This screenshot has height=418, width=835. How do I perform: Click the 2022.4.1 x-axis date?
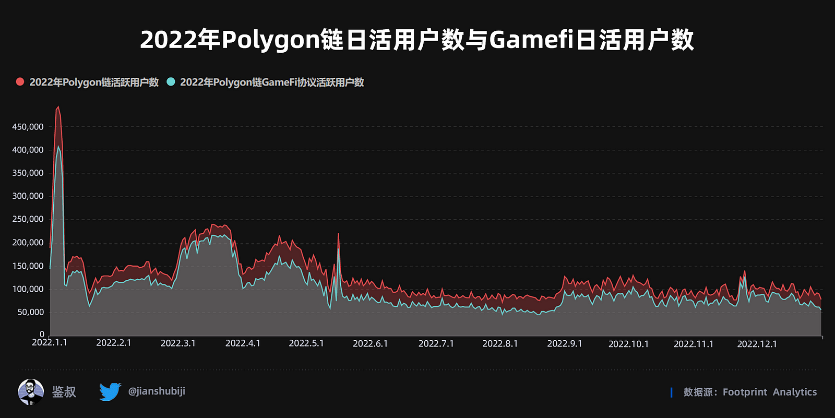click(243, 343)
